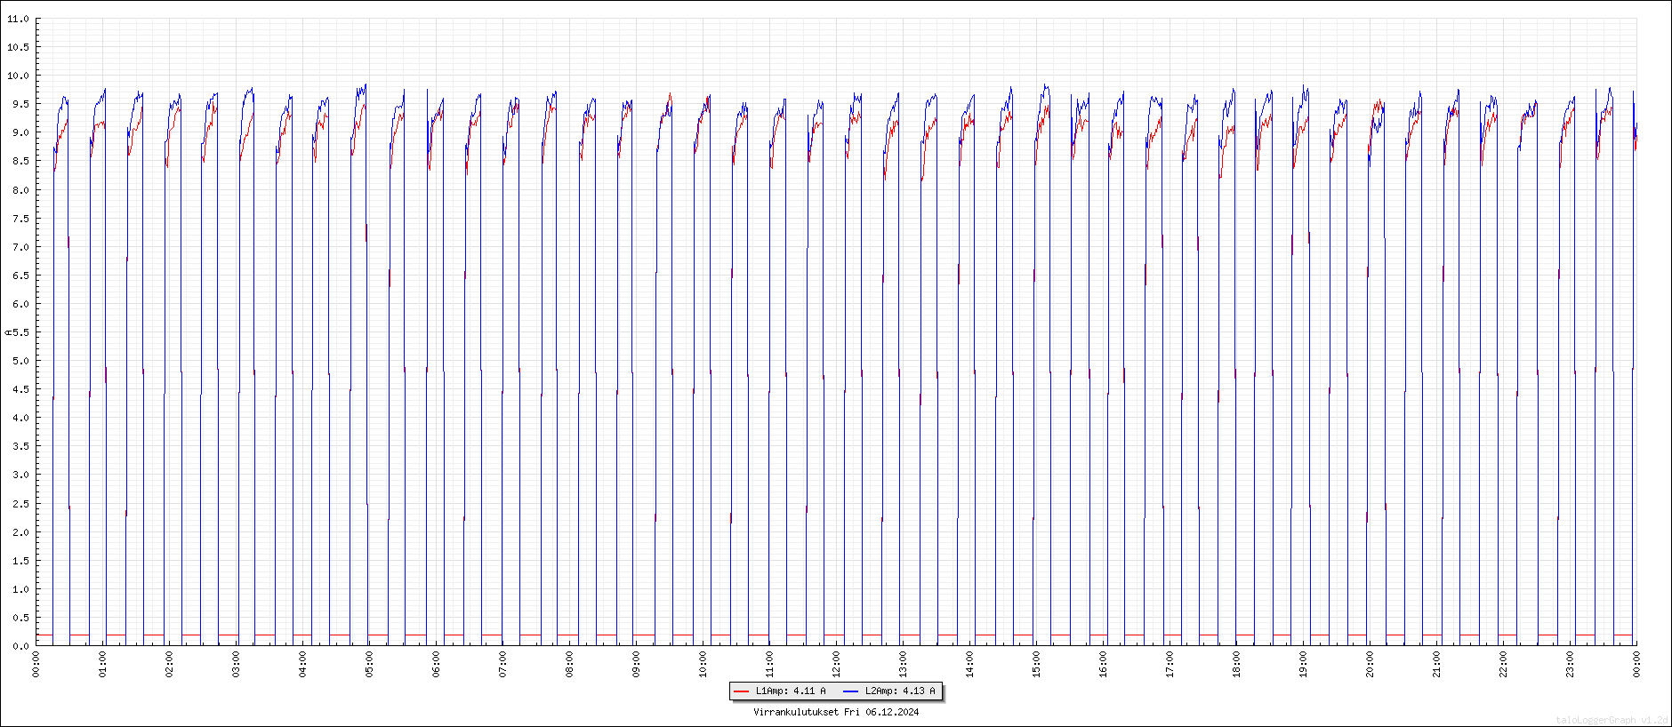The image size is (1672, 727).
Task: Select the 'L1Amp: 4.11 A' legend label
Action: point(791,691)
